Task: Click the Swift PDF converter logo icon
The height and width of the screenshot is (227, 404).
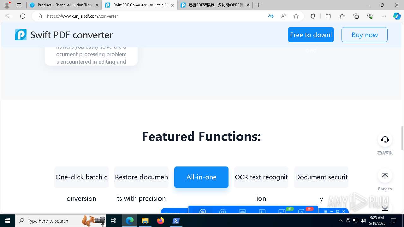Action: (21, 35)
